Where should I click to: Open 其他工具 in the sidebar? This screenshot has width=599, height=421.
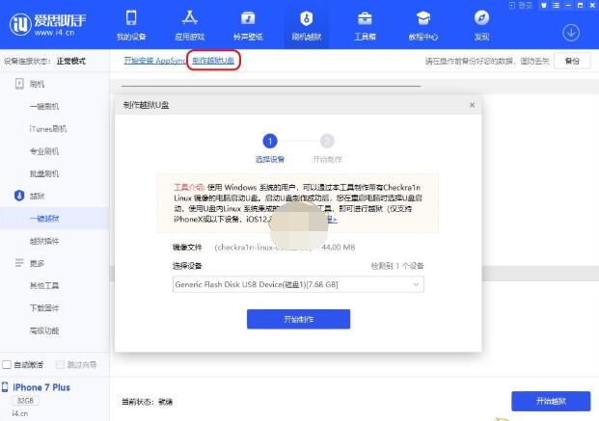pos(44,285)
